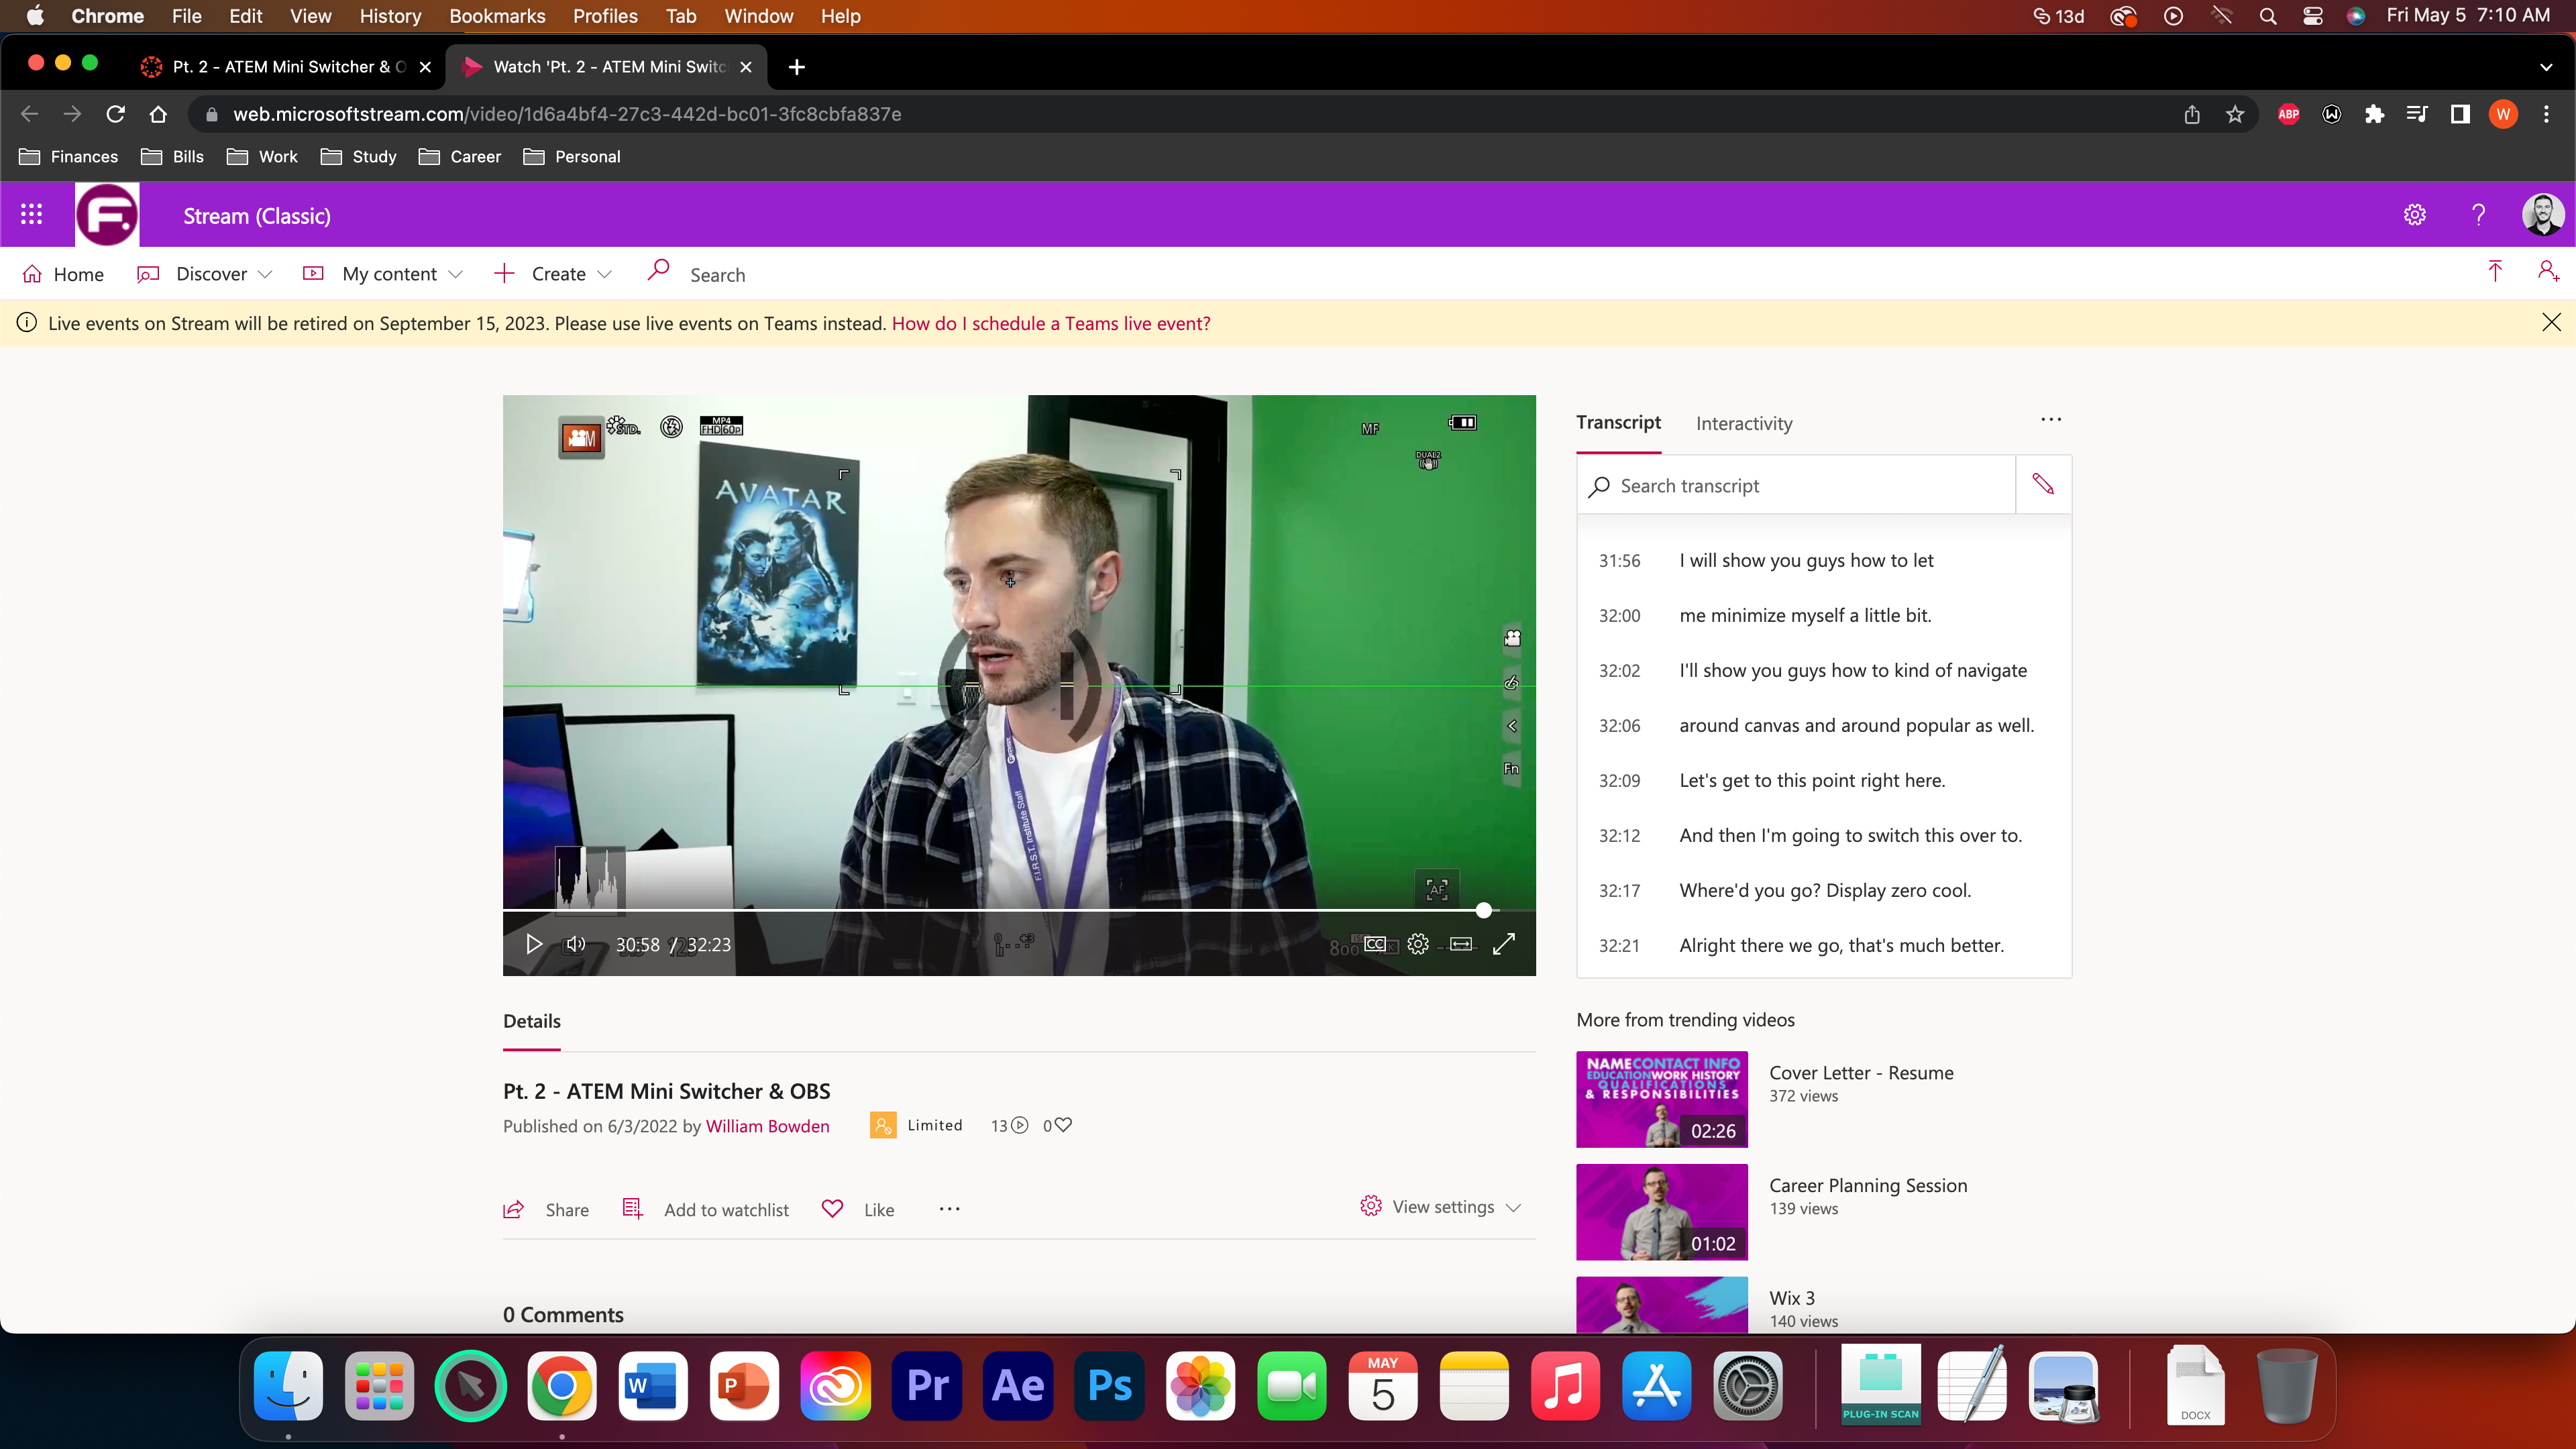Play the video
Screen dimensions: 2576x1449
(533, 944)
